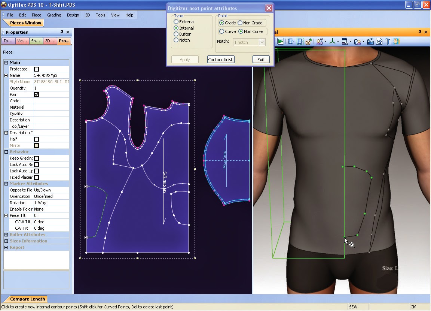The image size is (431, 311).
Task: Select the Internal type radio button
Action: tap(176, 28)
